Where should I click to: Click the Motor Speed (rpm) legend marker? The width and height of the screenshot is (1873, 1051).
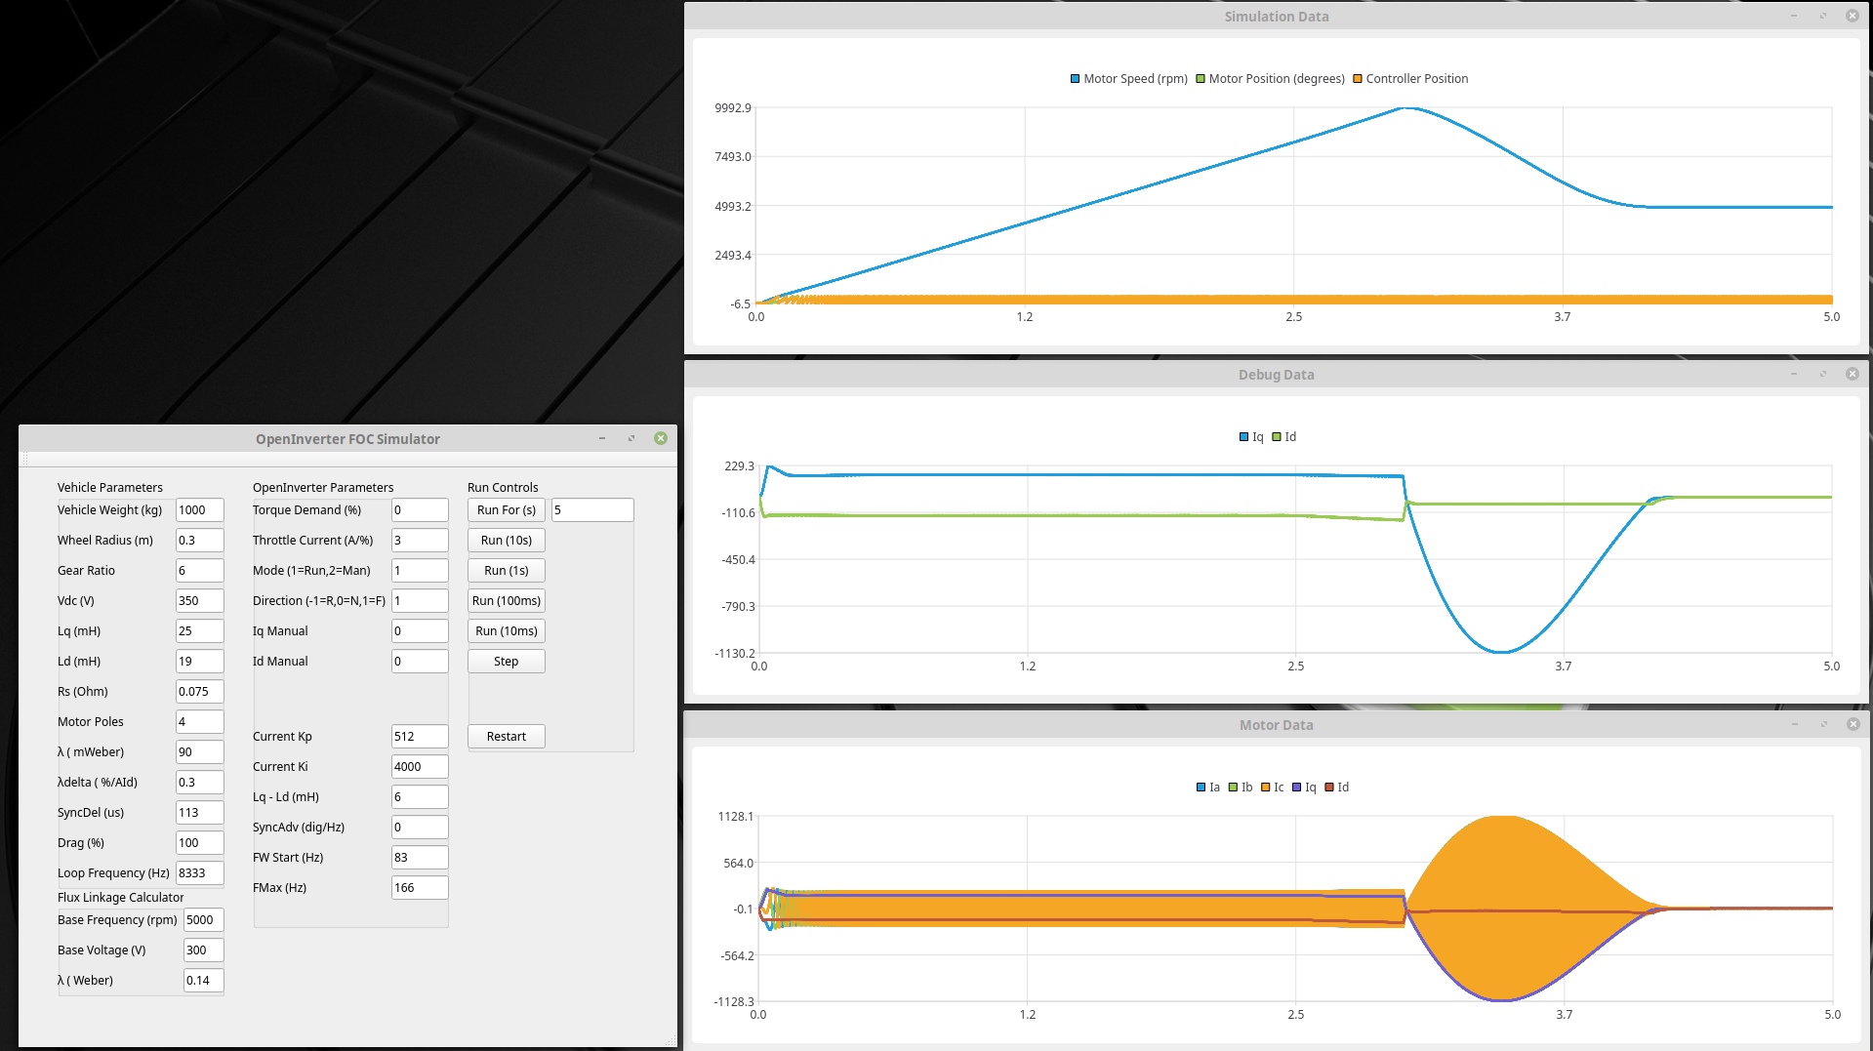click(x=1075, y=79)
